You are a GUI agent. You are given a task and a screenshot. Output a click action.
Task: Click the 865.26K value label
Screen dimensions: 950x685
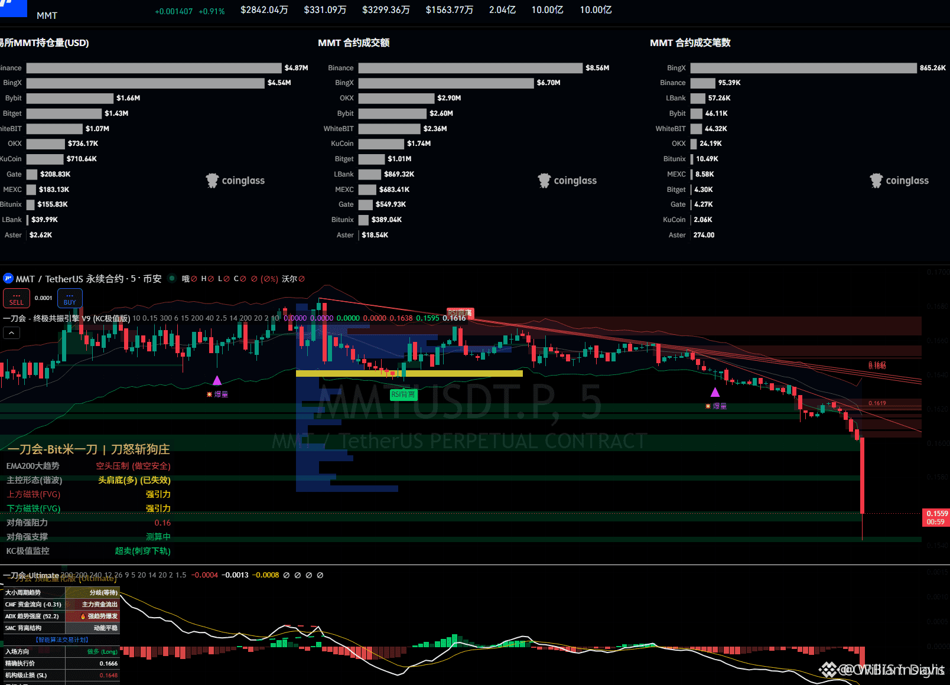(x=933, y=68)
